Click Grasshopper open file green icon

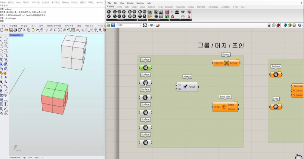point(108,25)
